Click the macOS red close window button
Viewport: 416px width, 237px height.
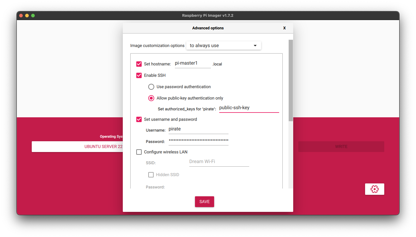[x=21, y=16]
